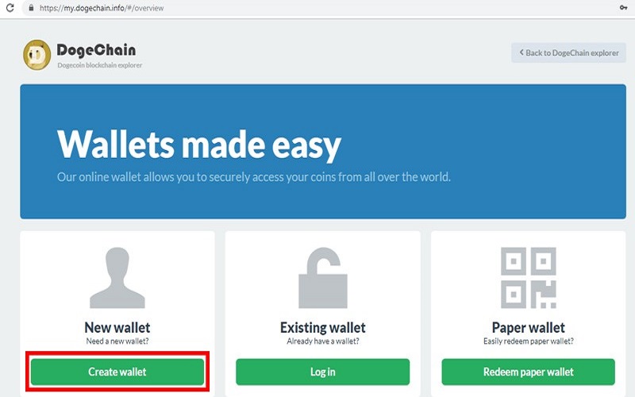Click the Log in button

323,372
